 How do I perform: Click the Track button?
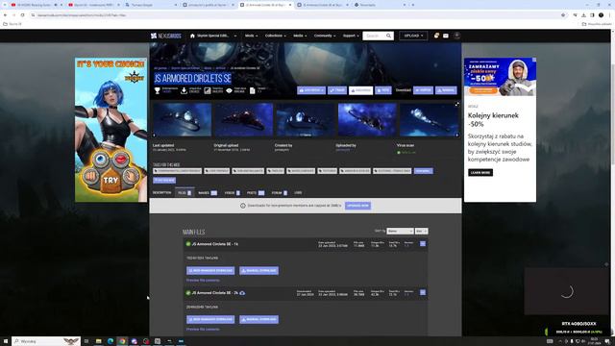pyautogui.click(x=337, y=90)
